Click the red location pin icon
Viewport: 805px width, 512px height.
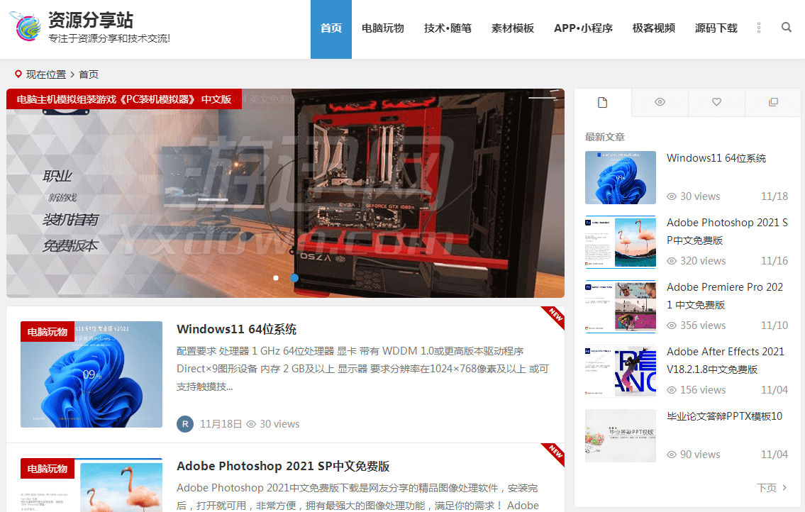[x=18, y=74]
